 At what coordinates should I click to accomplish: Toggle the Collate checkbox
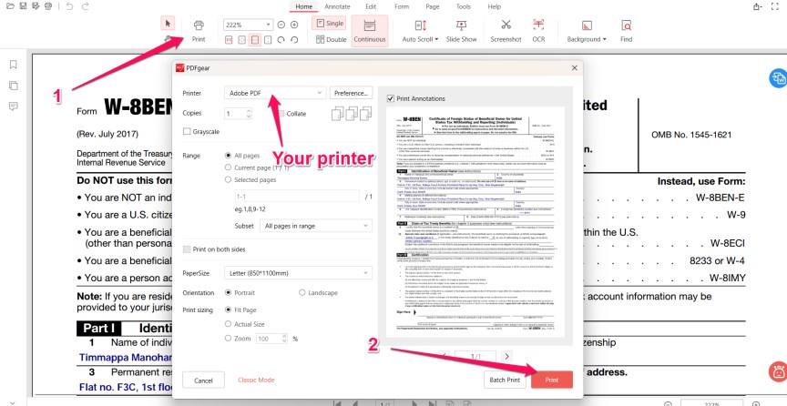tap(281, 114)
